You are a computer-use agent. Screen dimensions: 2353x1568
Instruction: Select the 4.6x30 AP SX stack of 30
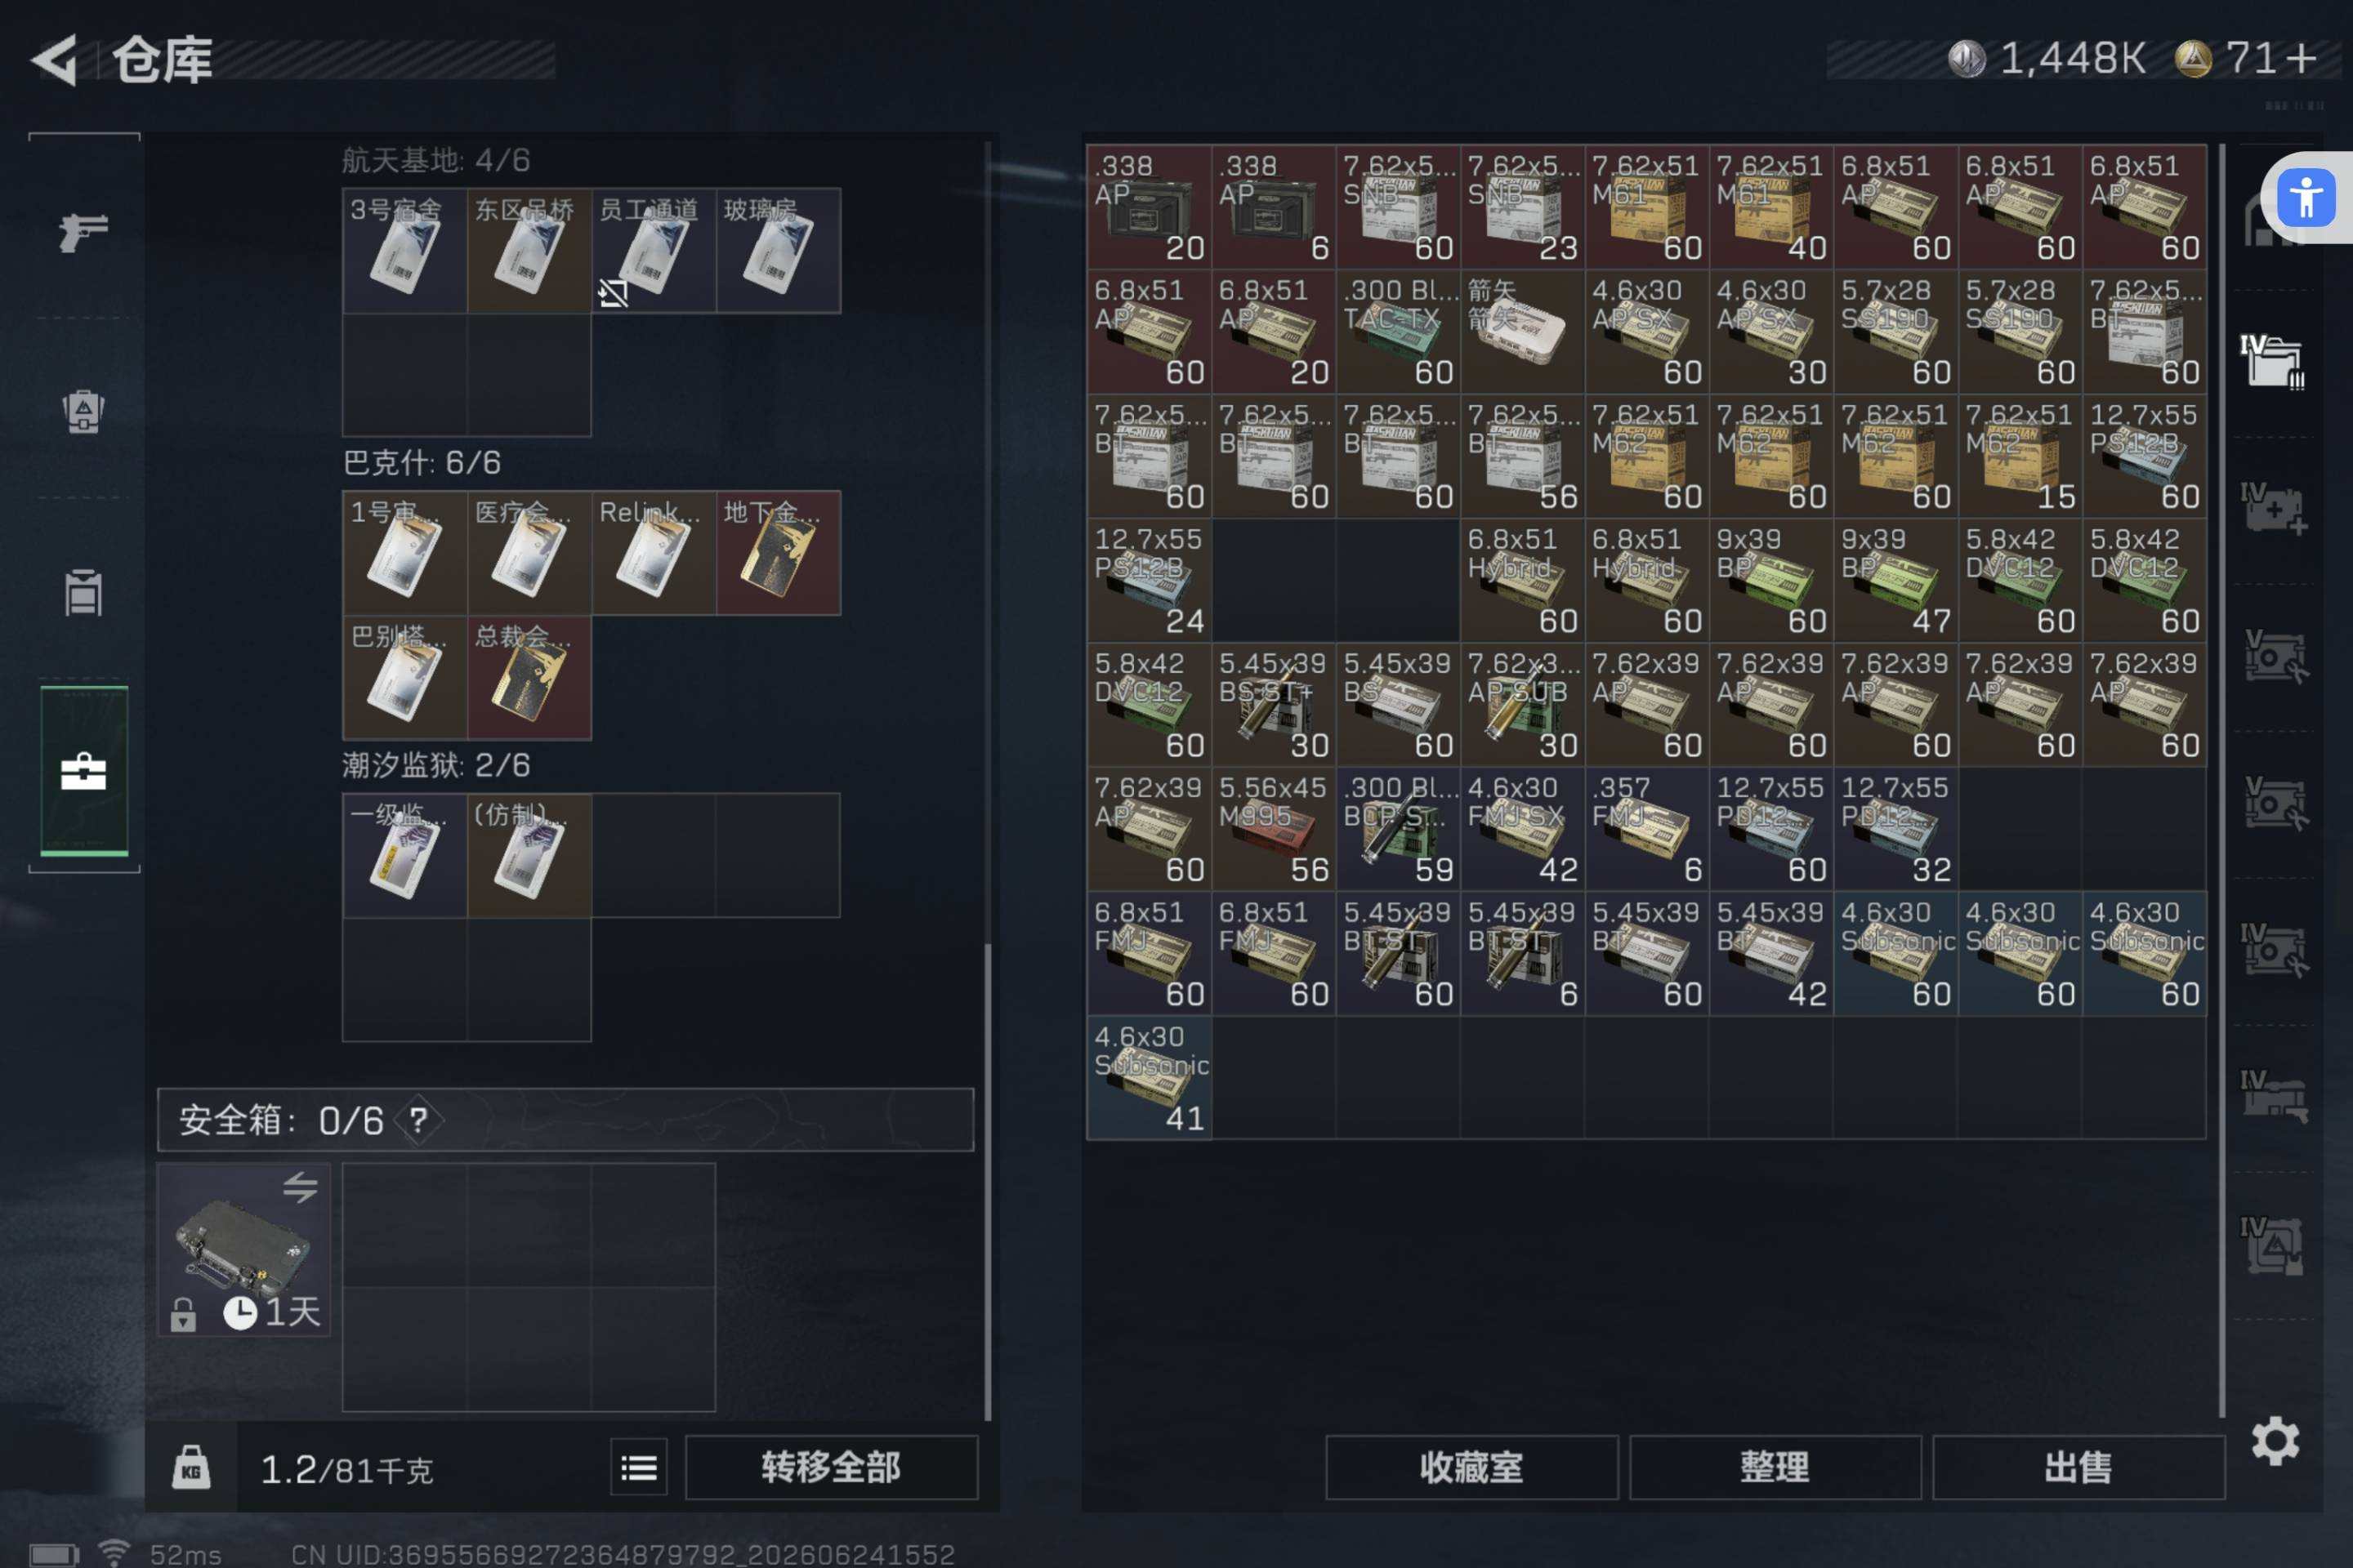1772,332
